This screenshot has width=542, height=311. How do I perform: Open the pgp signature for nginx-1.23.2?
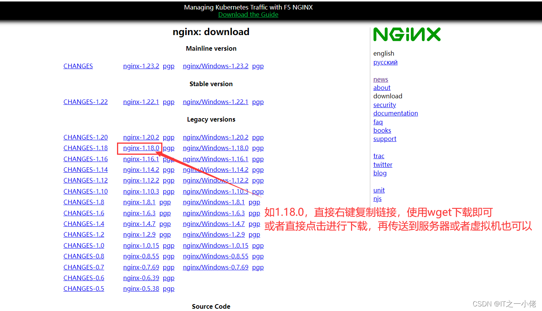(168, 66)
